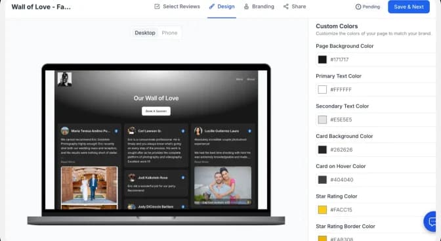Image resolution: width=441 pixels, height=241 pixels.
Task: Click the Pending clock icon
Action: [x=358, y=7]
